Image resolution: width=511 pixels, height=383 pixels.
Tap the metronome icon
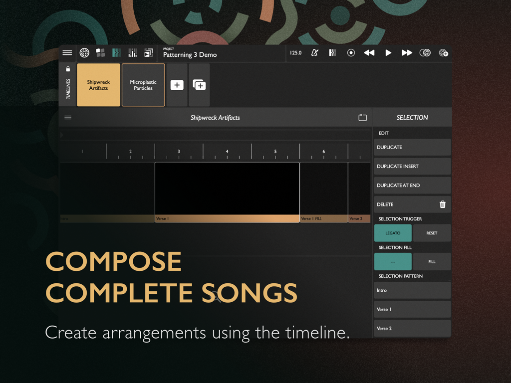click(315, 52)
